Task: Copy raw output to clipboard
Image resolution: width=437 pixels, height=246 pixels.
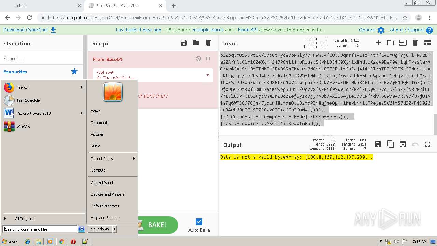Action: (x=391, y=144)
